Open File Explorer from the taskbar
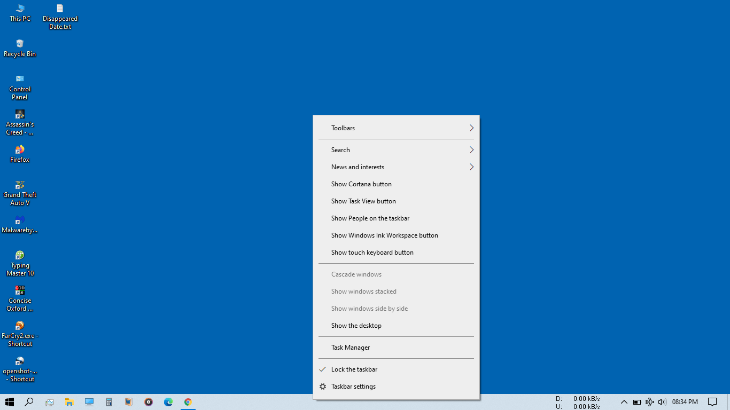This screenshot has height=410, width=730. (x=69, y=402)
